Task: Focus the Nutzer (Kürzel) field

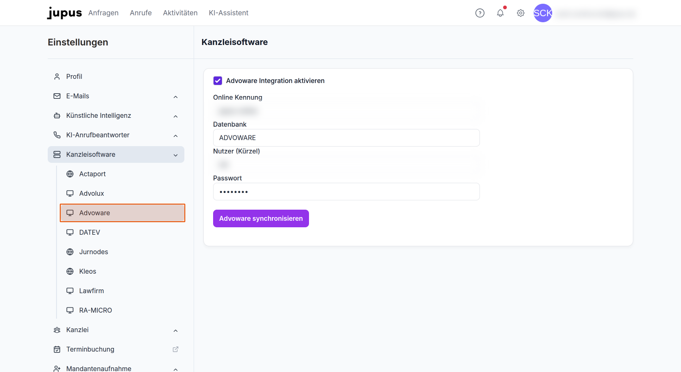Action: (346, 165)
